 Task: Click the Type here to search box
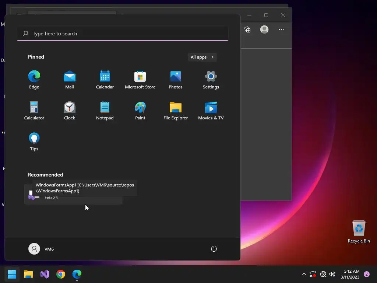(123, 34)
